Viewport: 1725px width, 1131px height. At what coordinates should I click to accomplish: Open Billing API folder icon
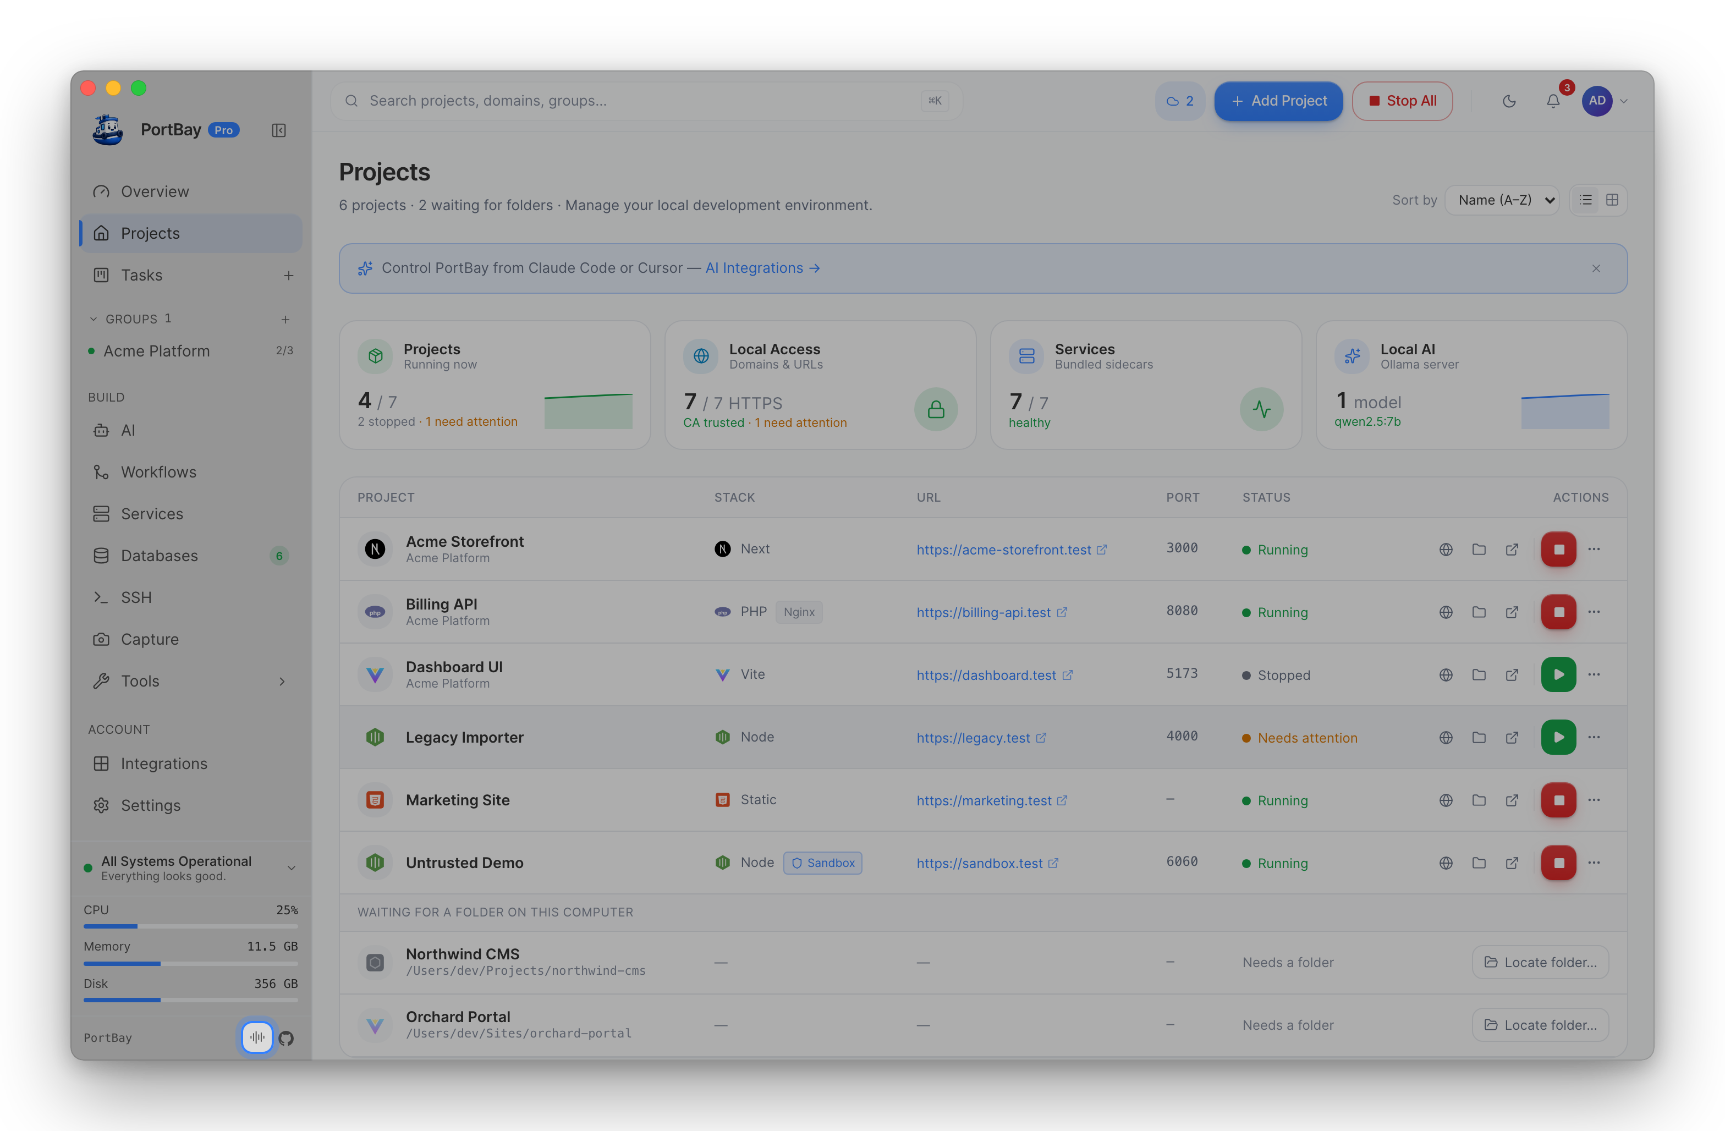click(1479, 612)
